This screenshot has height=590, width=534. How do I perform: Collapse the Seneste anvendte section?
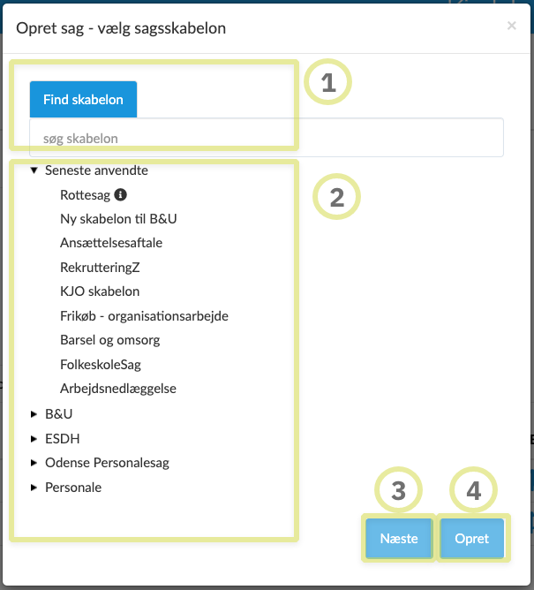[x=34, y=170]
